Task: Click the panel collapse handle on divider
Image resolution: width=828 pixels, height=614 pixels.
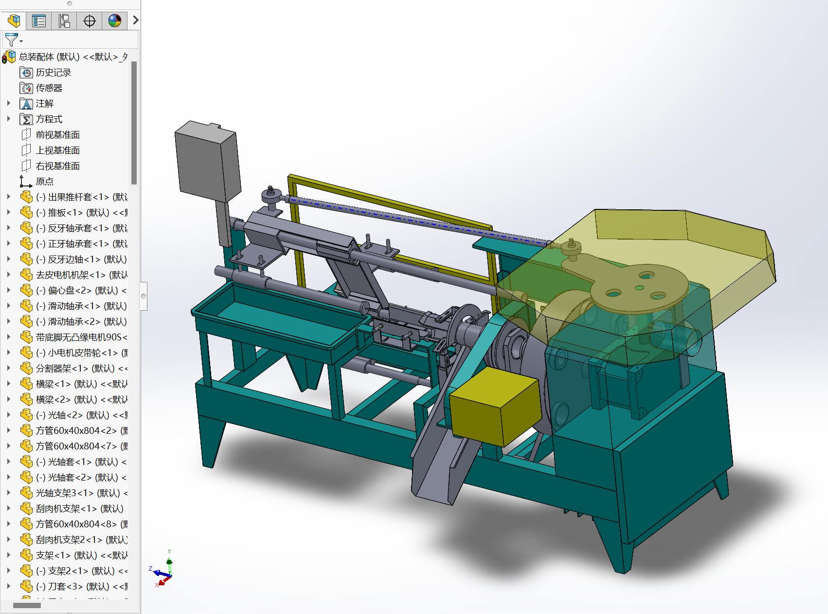Action: (x=144, y=296)
